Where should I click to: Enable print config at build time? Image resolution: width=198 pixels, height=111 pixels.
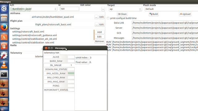click(108, 18)
